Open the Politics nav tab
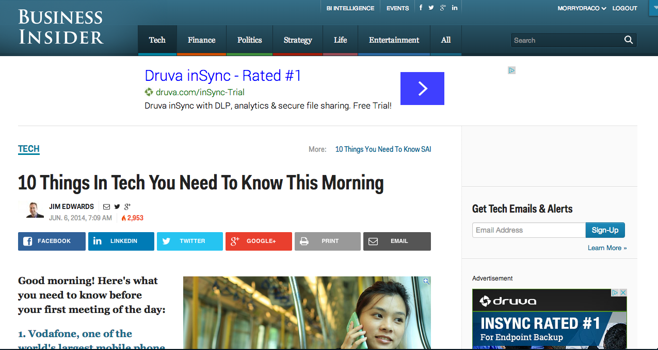 click(x=250, y=40)
